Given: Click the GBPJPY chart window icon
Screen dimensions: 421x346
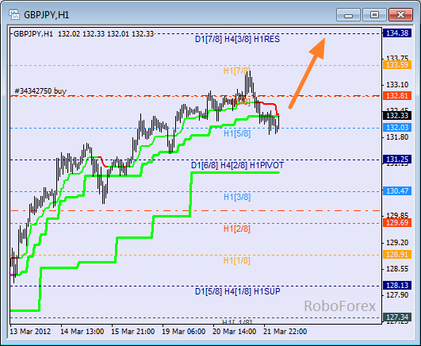Looking at the screenshot, I should point(14,14).
